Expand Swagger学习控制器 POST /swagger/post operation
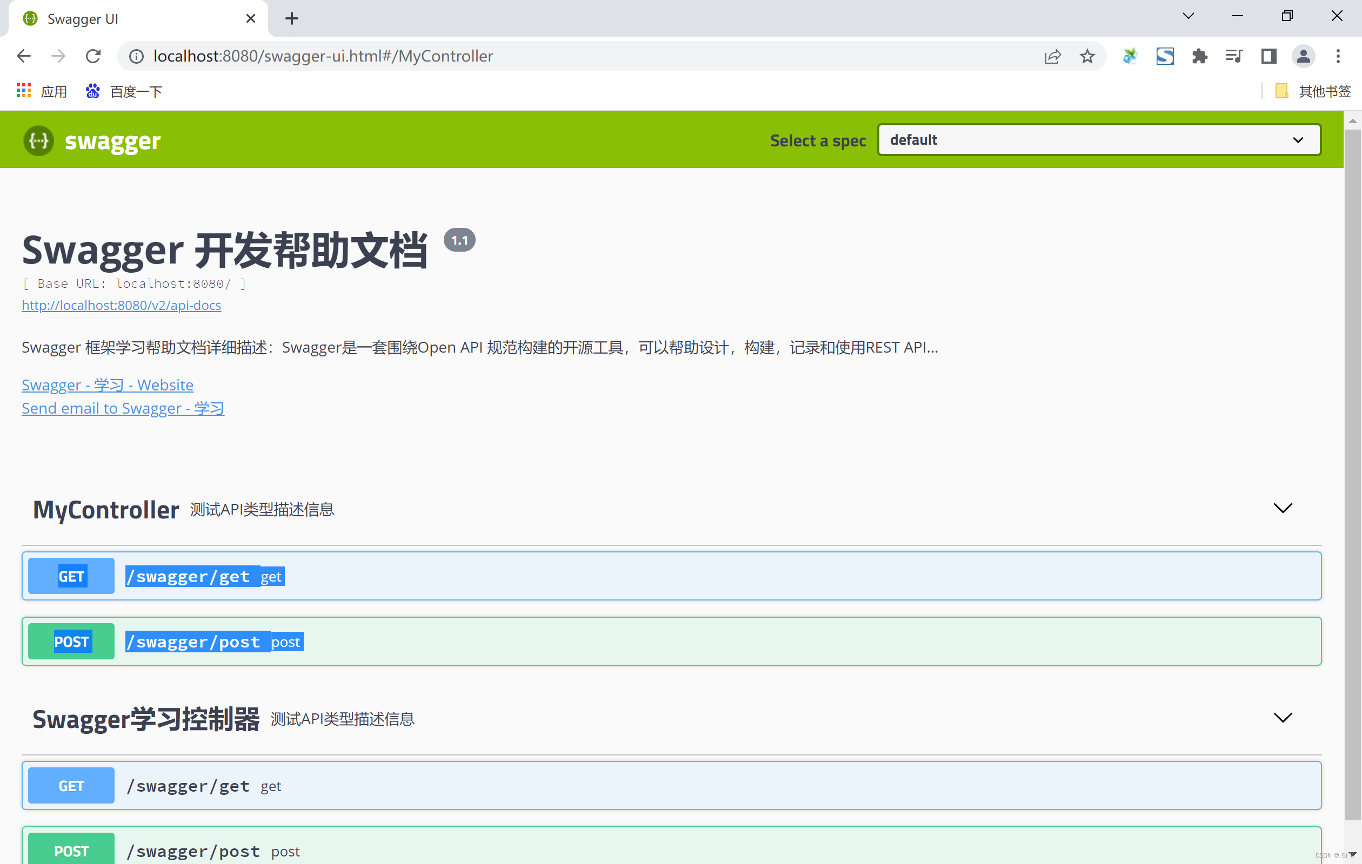 [671, 846]
